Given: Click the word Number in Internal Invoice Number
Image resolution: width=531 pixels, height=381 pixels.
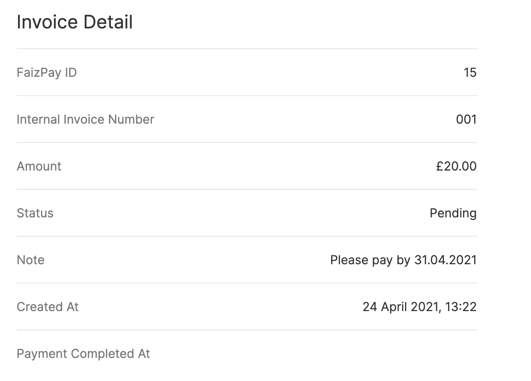Looking at the screenshot, I should (131, 119).
